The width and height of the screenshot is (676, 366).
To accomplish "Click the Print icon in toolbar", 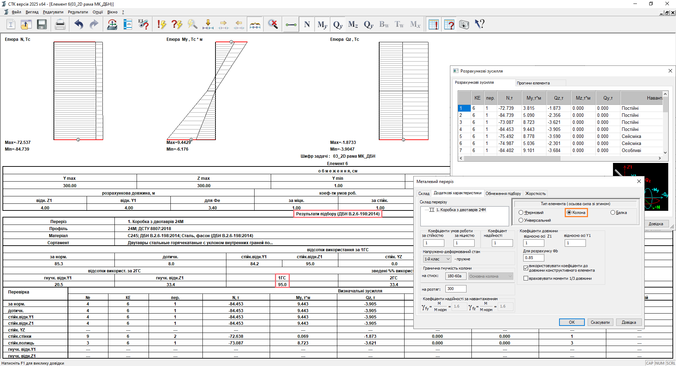I will (60, 24).
